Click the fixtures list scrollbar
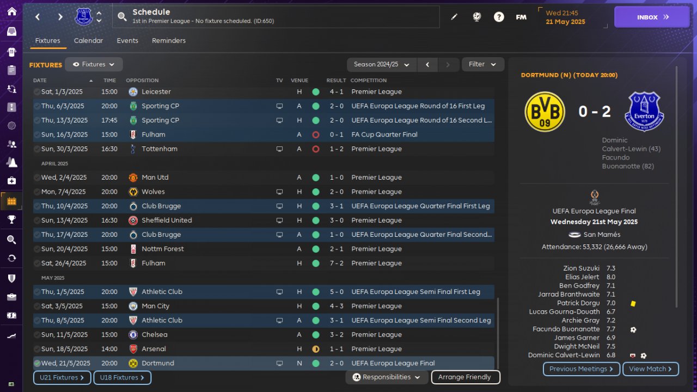The image size is (697, 392). (497, 333)
